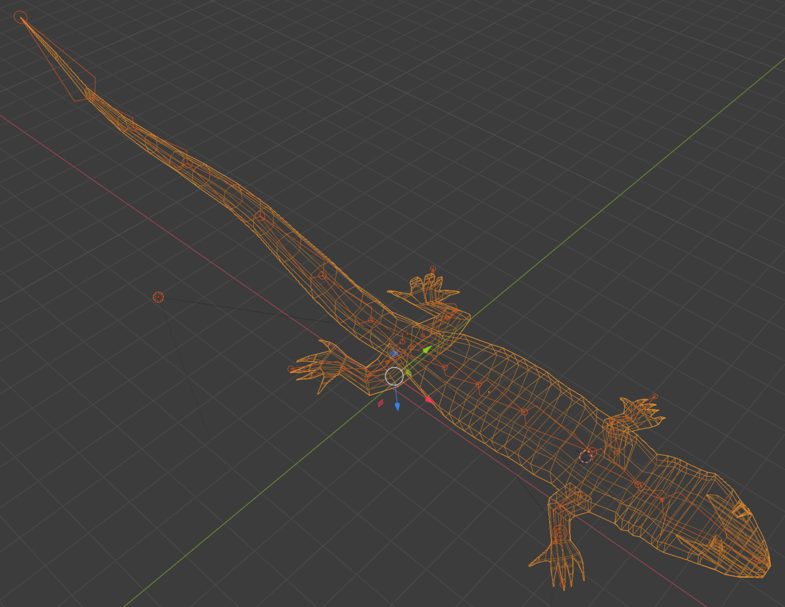This screenshot has width=785, height=607.
Task: Click the blue plane-constraint handle of the gizmo
Action: click(394, 353)
